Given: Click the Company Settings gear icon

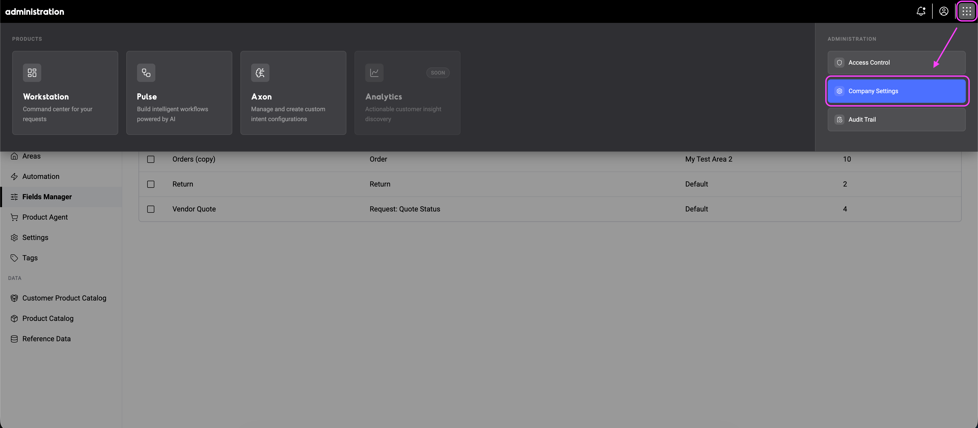Looking at the screenshot, I should [839, 91].
